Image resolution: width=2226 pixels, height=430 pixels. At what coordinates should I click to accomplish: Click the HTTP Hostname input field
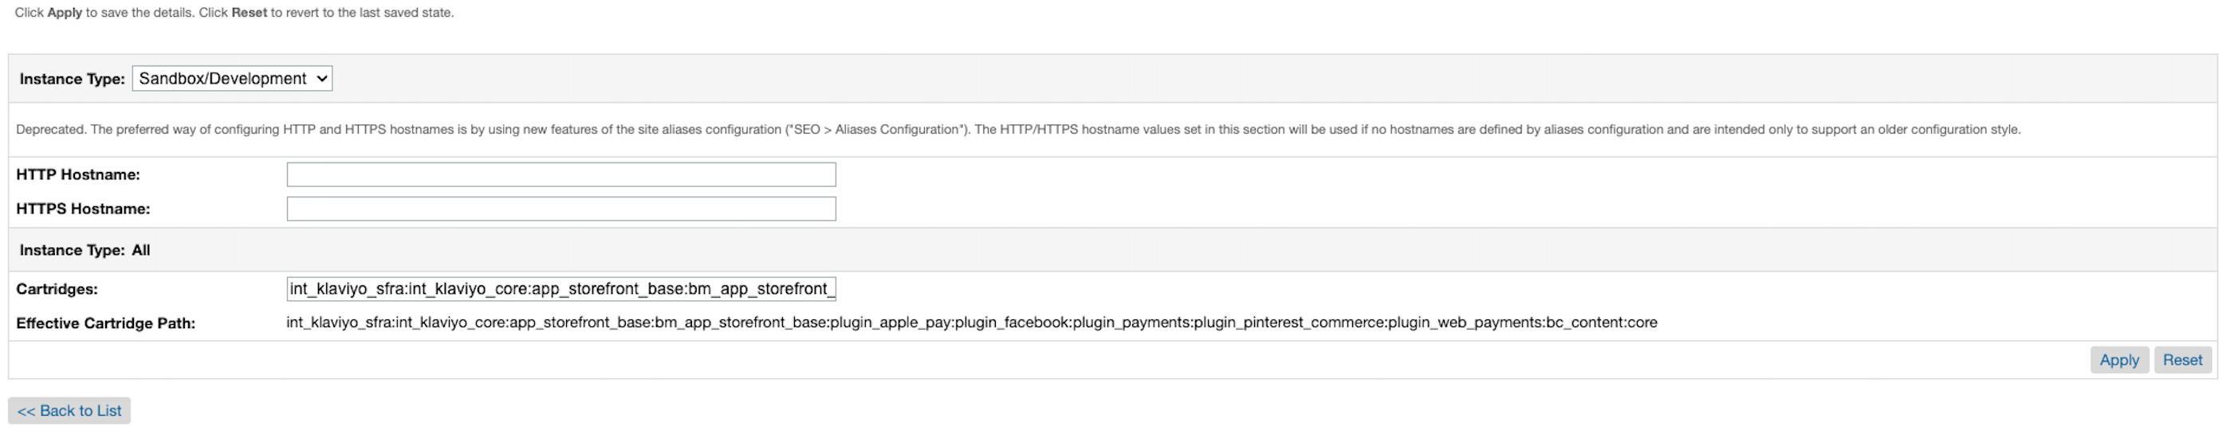[560, 174]
